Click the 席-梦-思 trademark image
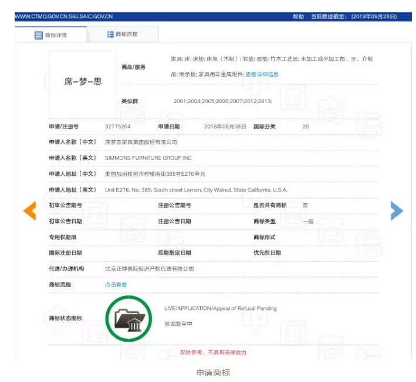This screenshot has width=416, height=382. click(83, 85)
